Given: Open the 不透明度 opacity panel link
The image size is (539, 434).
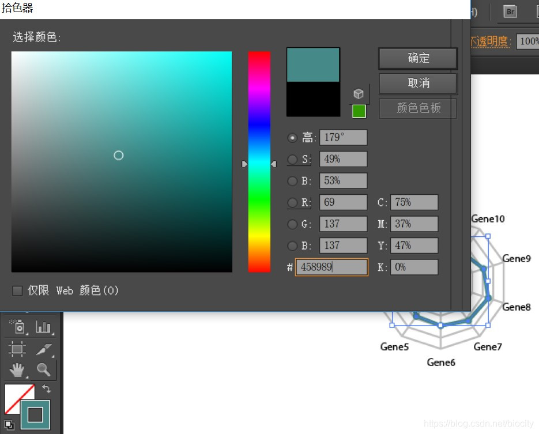Looking at the screenshot, I should pos(491,41).
